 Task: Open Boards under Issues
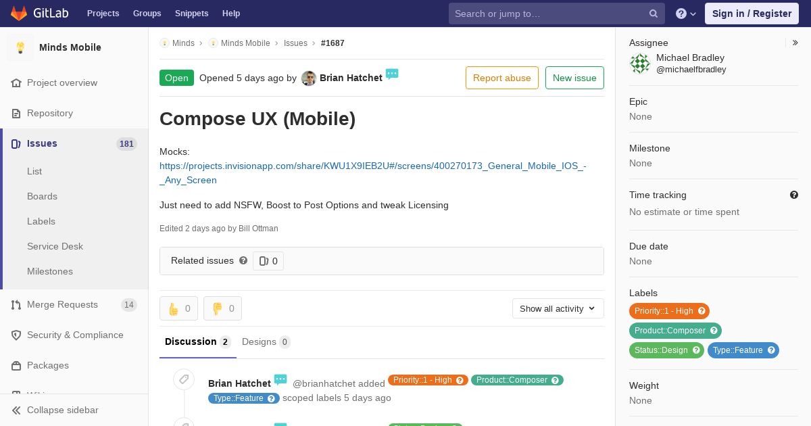[x=42, y=196]
